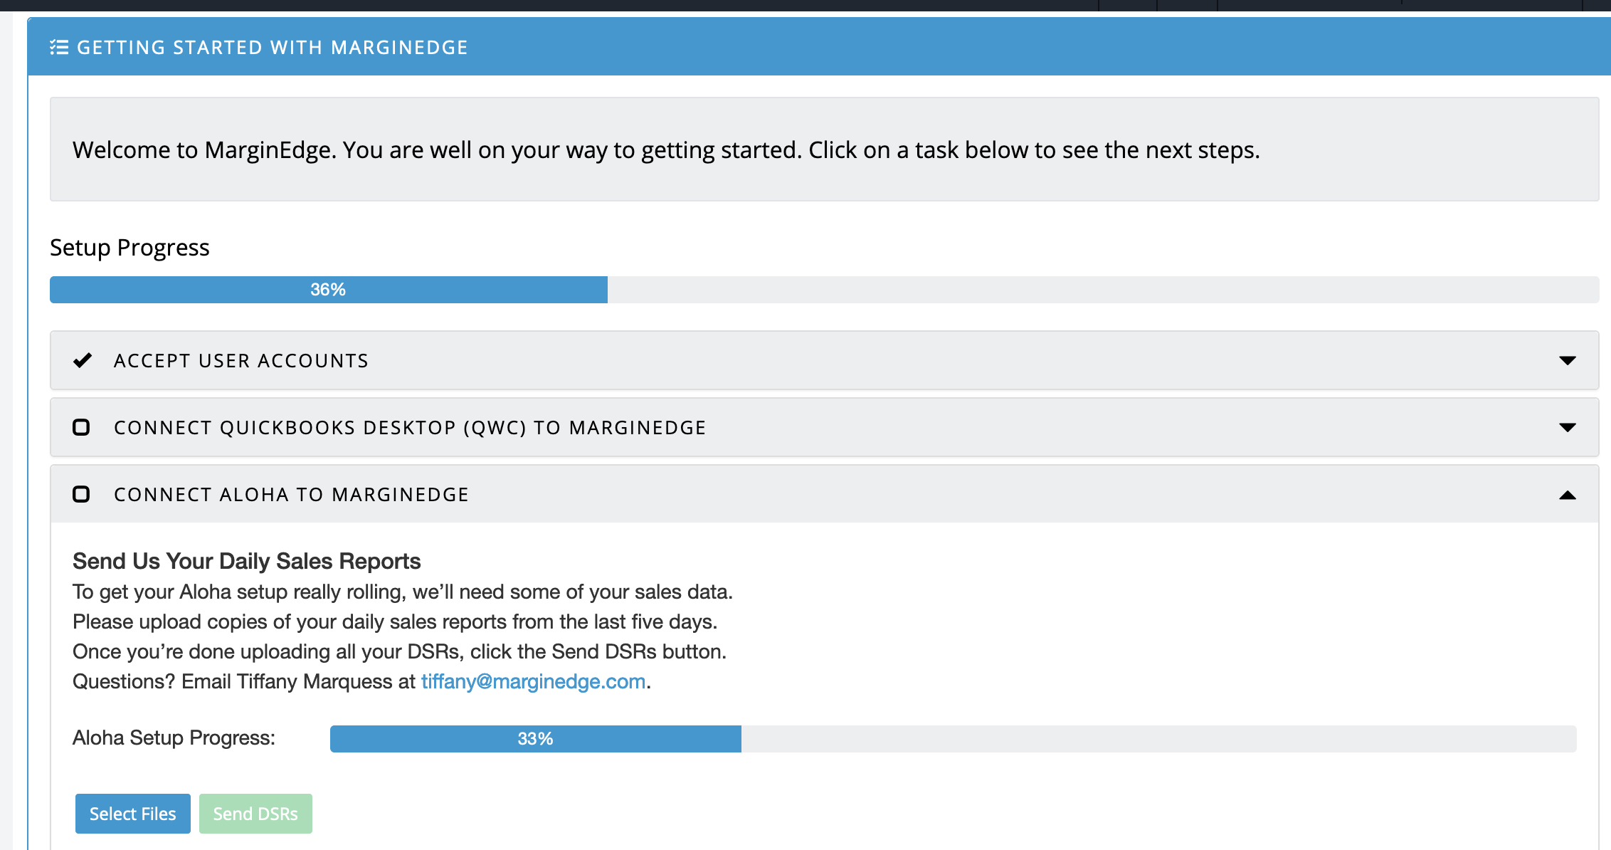Click the Connect Aloha to MarginEdge title
This screenshot has height=850, width=1611.
[291, 495]
